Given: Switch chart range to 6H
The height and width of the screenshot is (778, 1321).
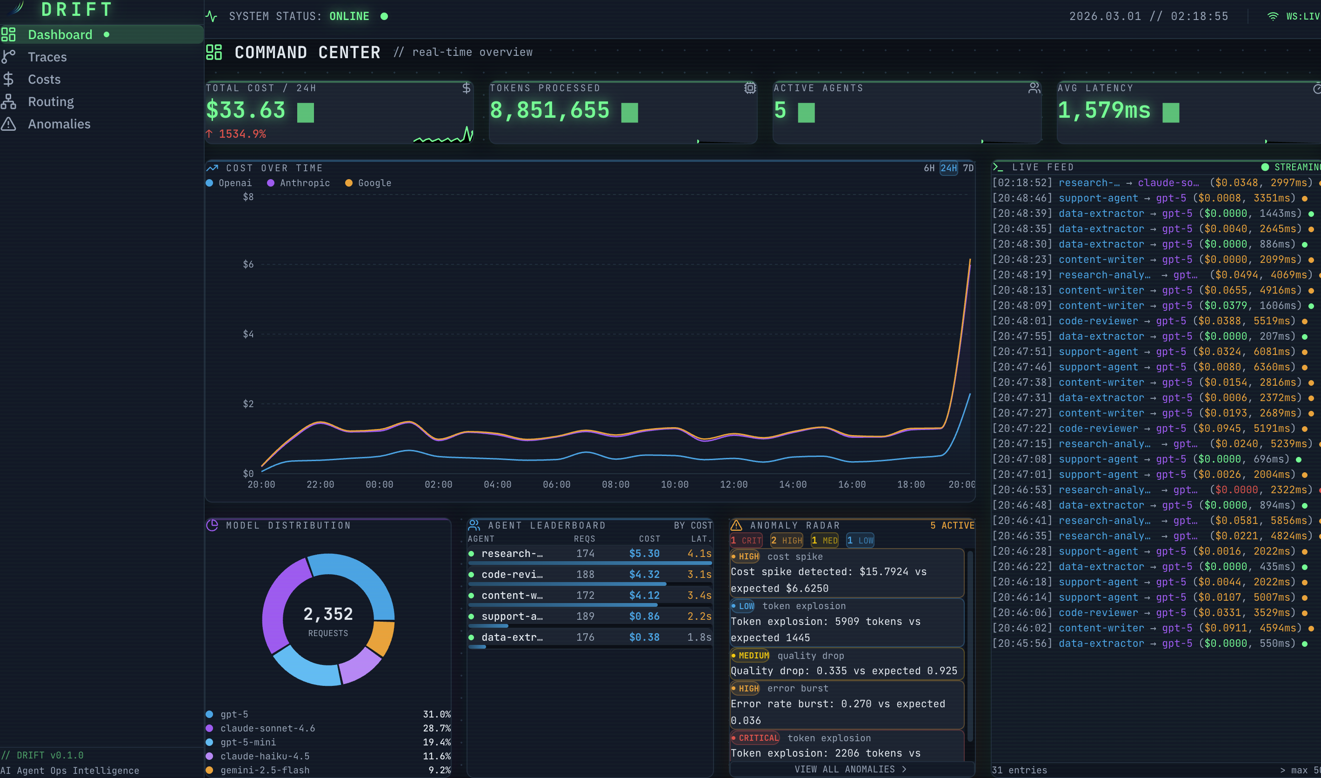Looking at the screenshot, I should click(x=929, y=168).
